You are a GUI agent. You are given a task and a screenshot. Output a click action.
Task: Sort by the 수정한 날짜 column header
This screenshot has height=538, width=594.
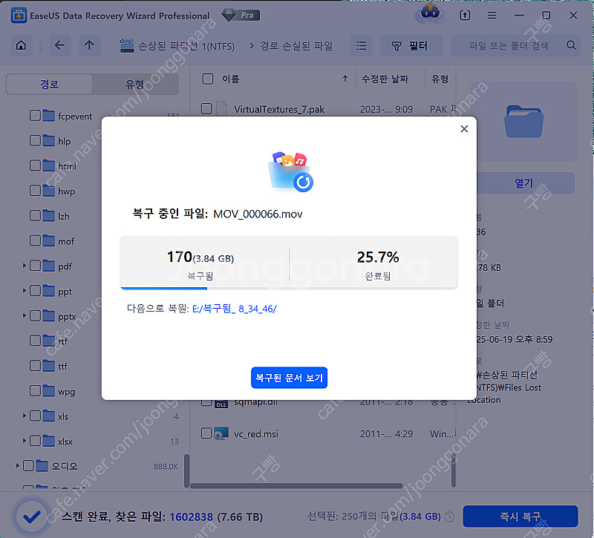(x=385, y=79)
